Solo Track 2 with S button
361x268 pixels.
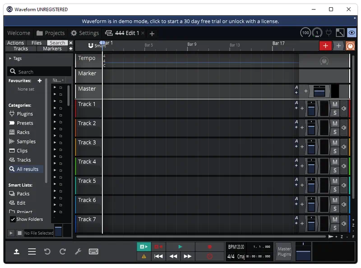click(x=335, y=132)
